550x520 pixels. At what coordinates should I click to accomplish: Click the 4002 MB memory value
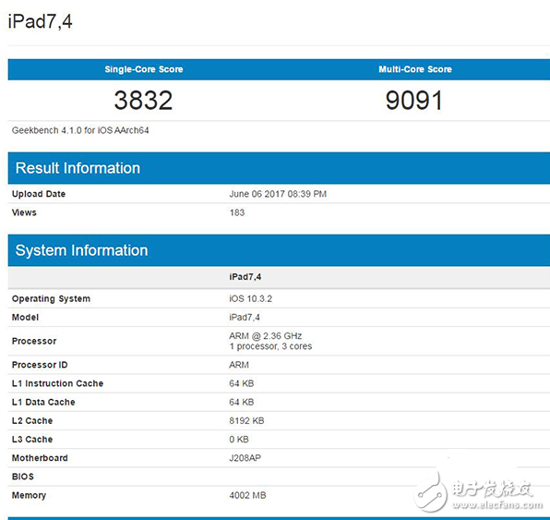coord(247,495)
